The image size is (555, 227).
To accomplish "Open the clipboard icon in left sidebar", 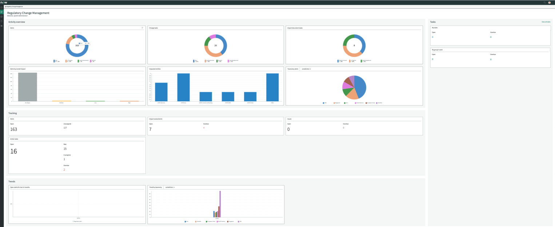I will (1, 21).
